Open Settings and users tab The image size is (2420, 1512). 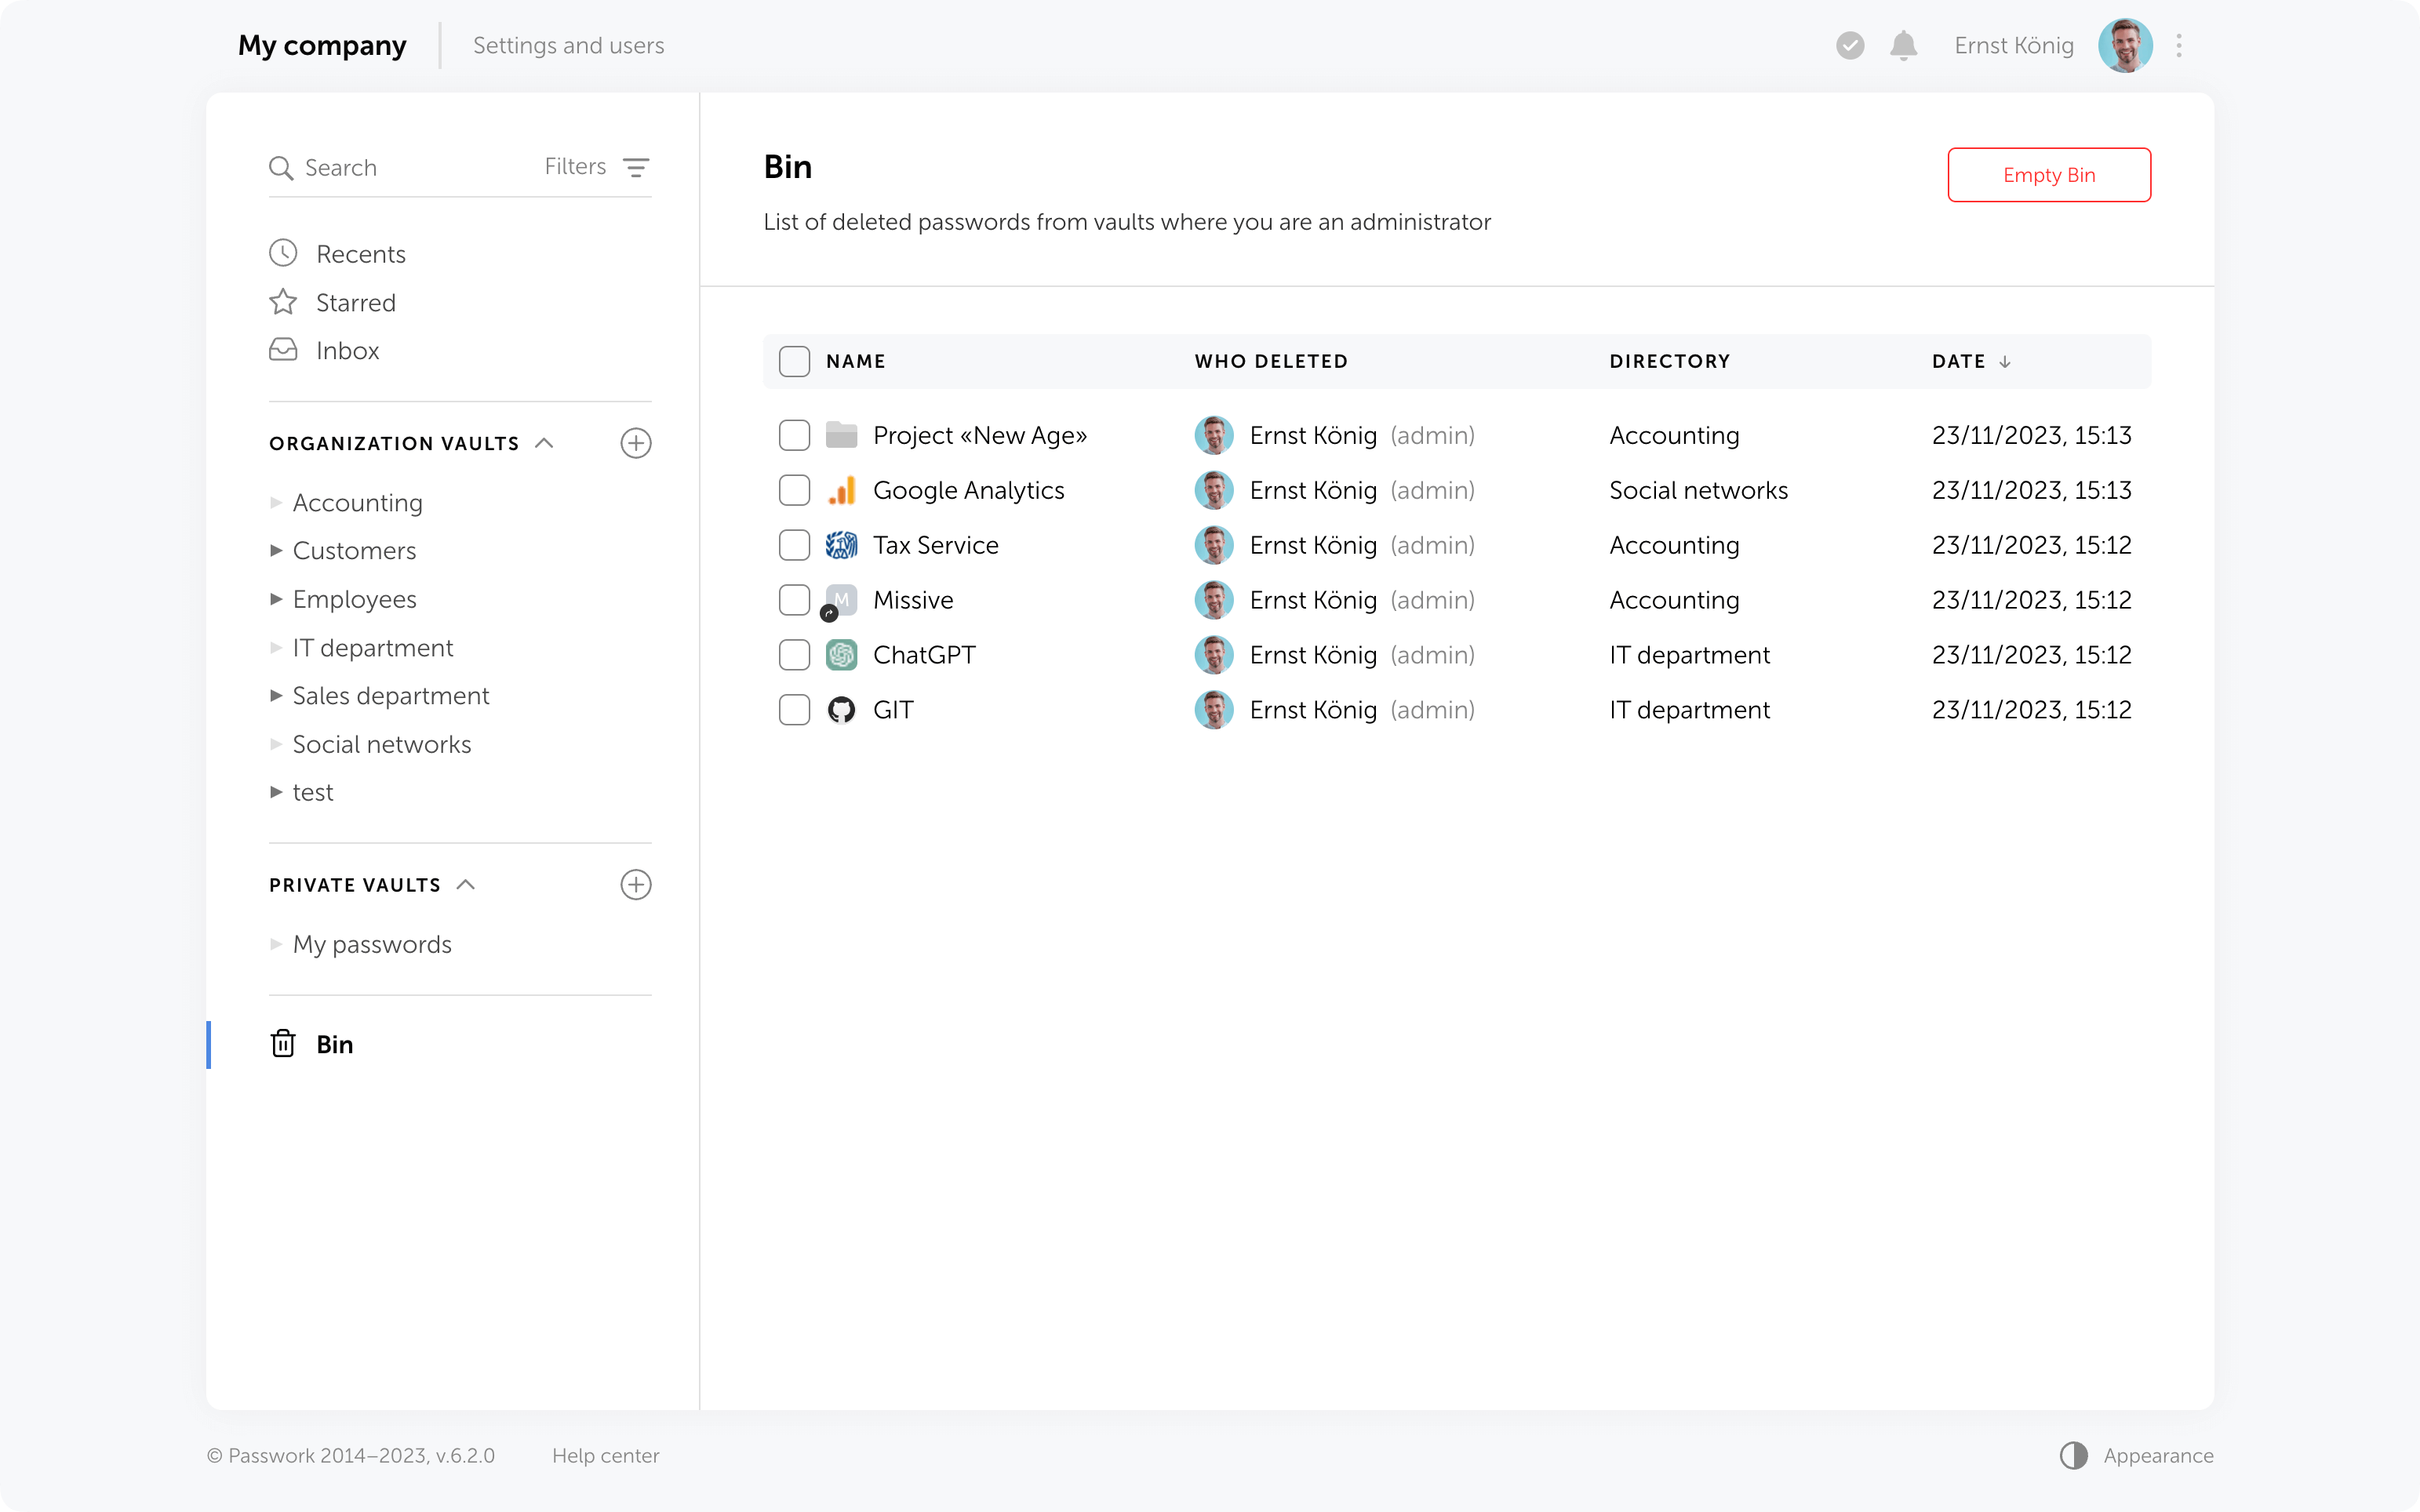[x=568, y=46]
